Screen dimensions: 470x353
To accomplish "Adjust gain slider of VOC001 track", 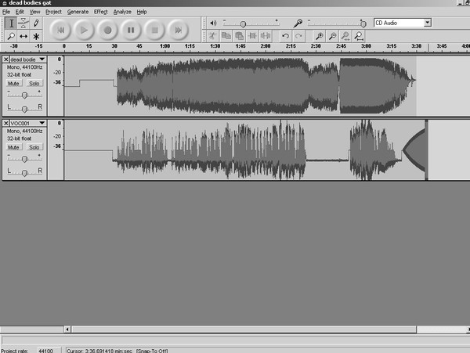I will (x=24, y=158).
